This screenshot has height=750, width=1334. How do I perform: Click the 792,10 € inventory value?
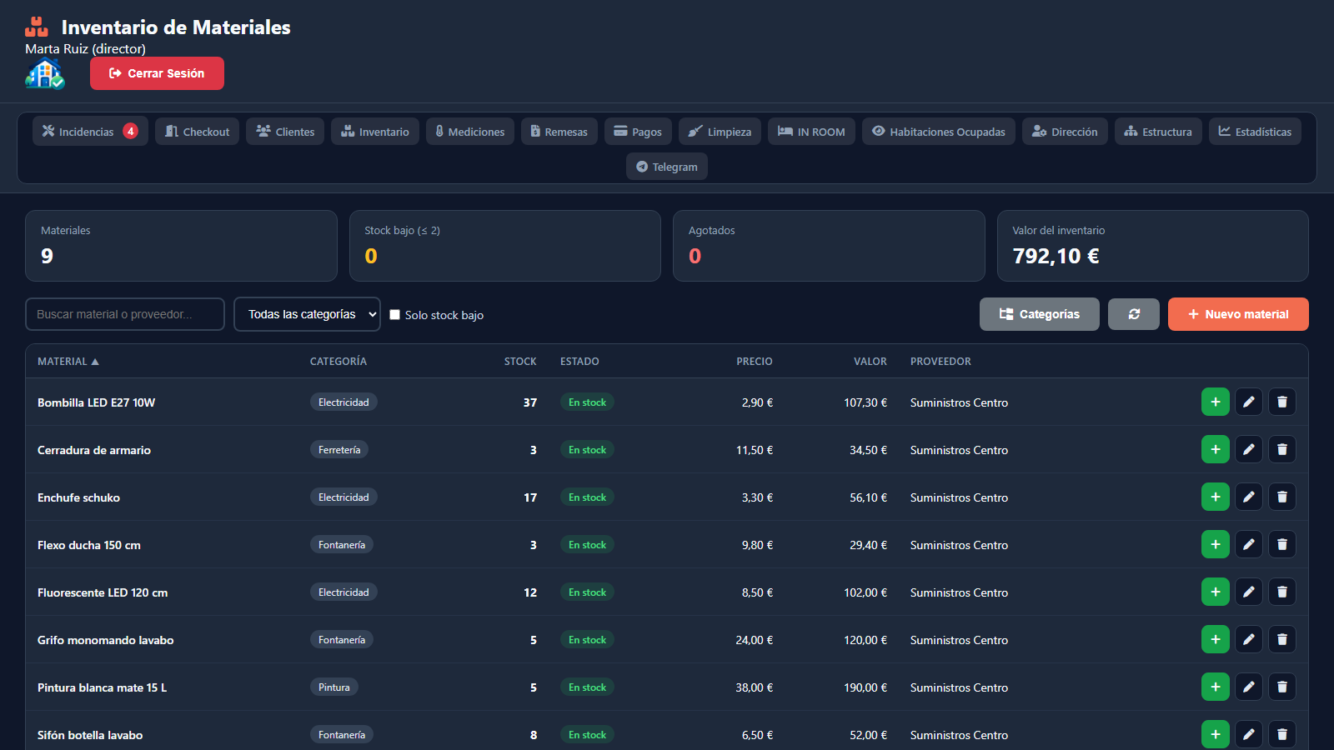pos(1056,256)
